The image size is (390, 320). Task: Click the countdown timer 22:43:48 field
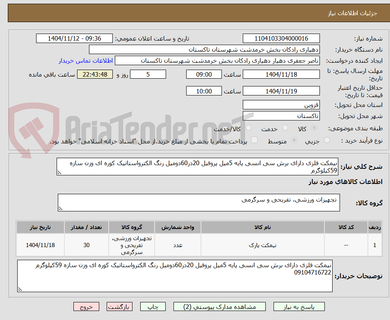[x=95, y=74]
